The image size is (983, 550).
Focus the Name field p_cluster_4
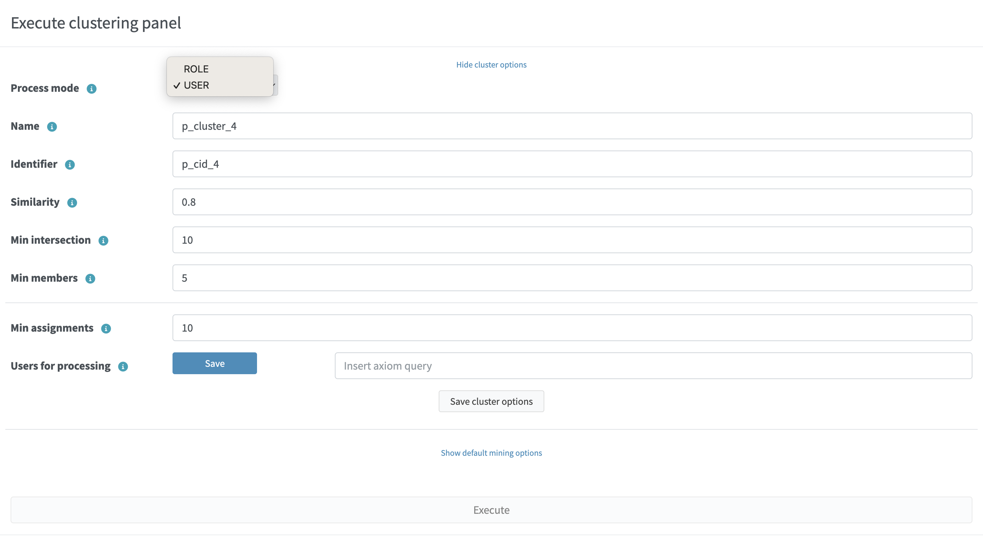(572, 126)
